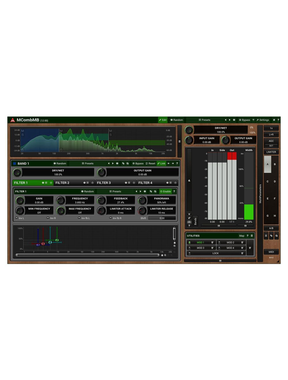The image size is (288, 380).
Task: Switch to the Filter 4 tab
Action: 145,183
